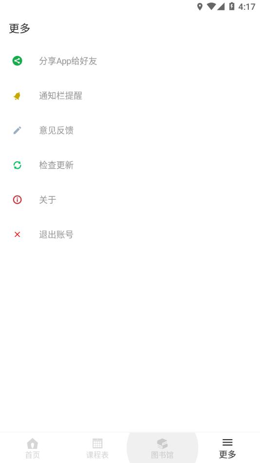Image resolution: width=260 pixels, height=463 pixels.
Task: Tap the battery status icon
Action: [x=232, y=6]
